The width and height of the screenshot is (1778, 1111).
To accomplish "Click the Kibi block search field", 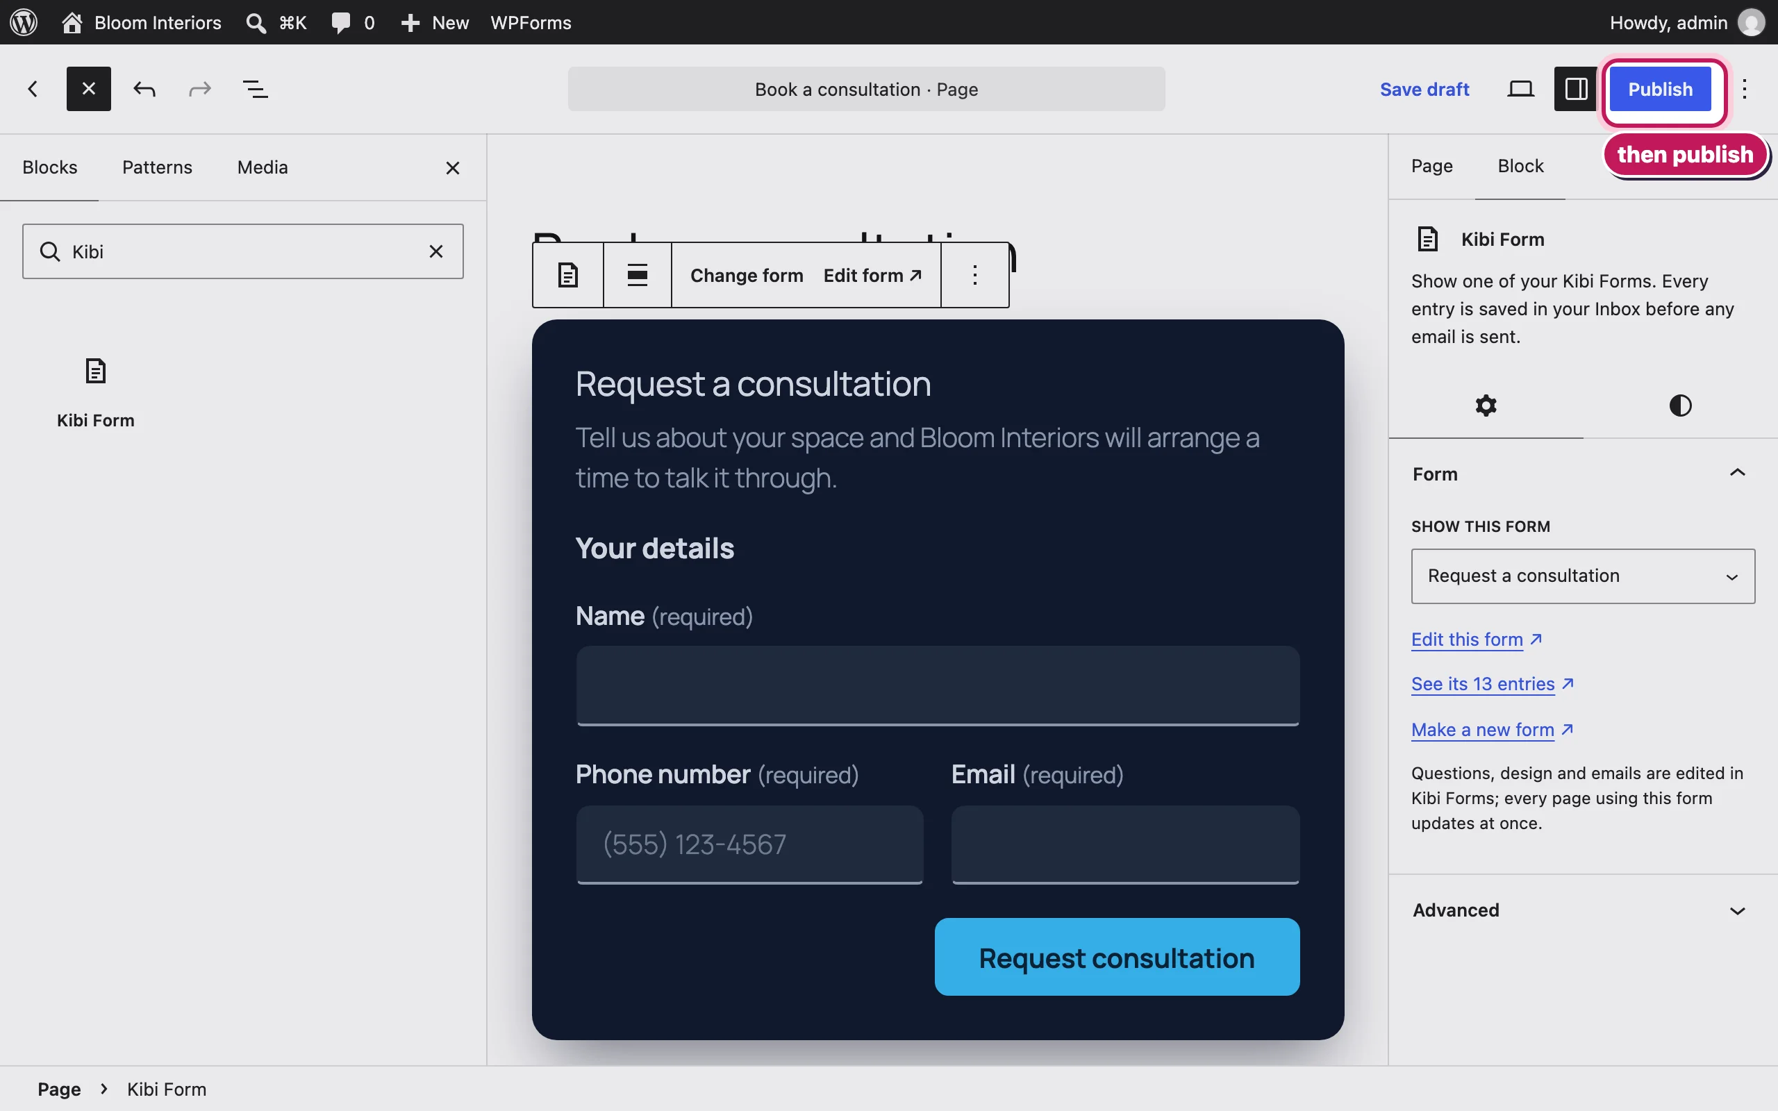I will [242, 251].
